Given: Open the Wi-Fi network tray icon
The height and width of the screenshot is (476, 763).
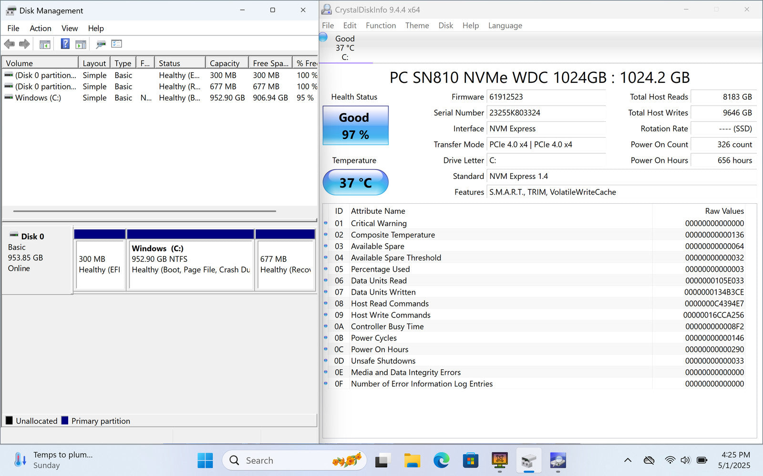Looking at the screenshot, I should click(670, 460).
